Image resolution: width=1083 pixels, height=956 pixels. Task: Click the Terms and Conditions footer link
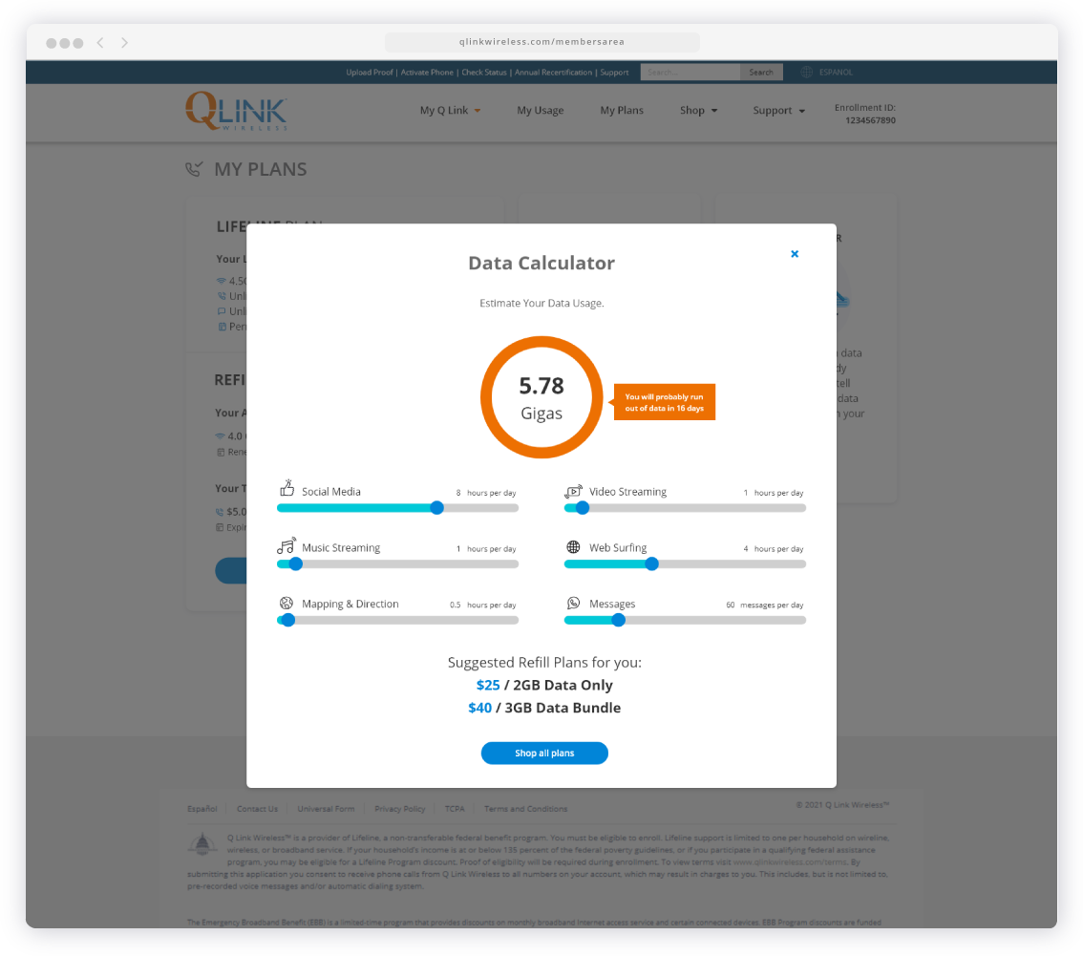coord(525,809)
